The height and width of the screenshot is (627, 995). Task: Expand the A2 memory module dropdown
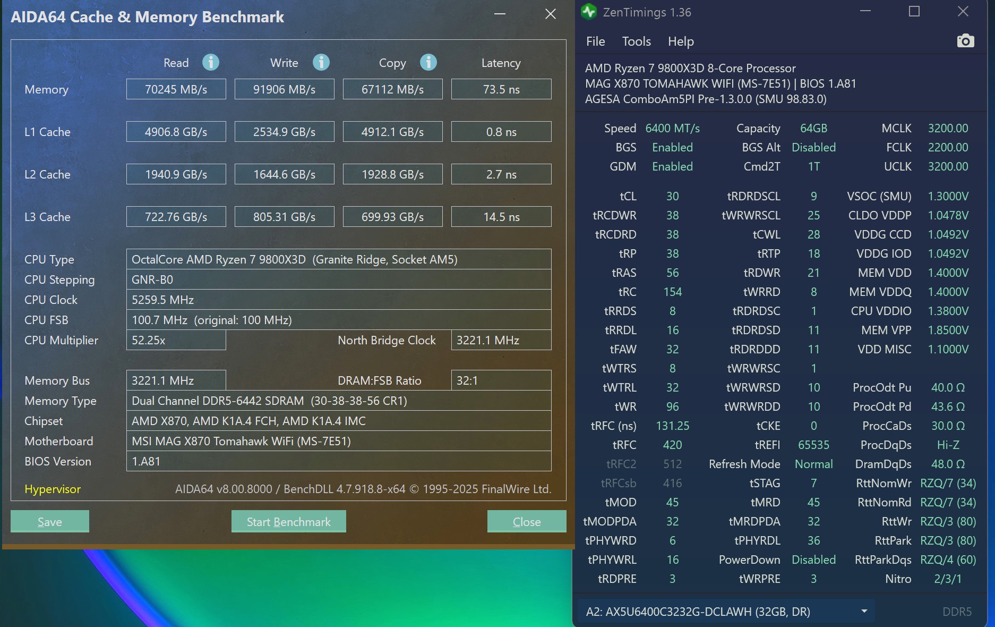[864, 612]
